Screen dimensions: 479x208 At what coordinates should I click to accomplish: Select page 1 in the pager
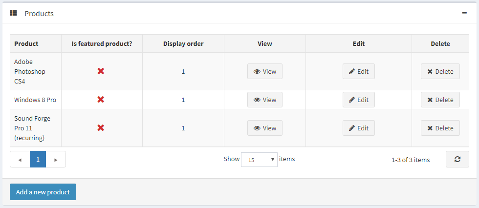[38, 159]
